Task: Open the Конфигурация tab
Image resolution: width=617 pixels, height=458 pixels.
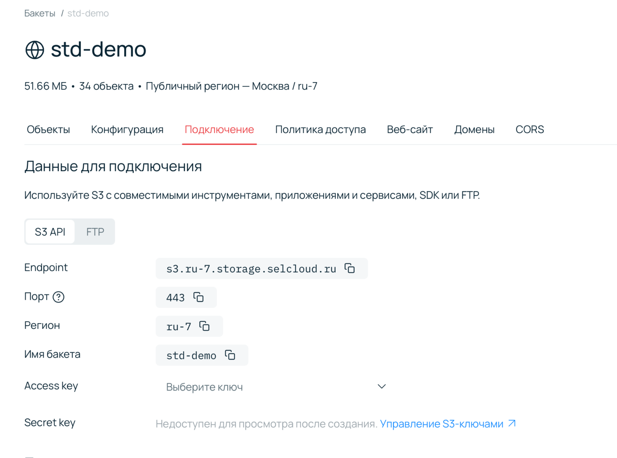Action: coord(127,129)
